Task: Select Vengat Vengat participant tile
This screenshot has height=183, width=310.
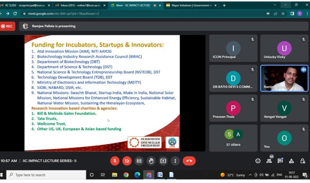Action: (x=284, y=108)
